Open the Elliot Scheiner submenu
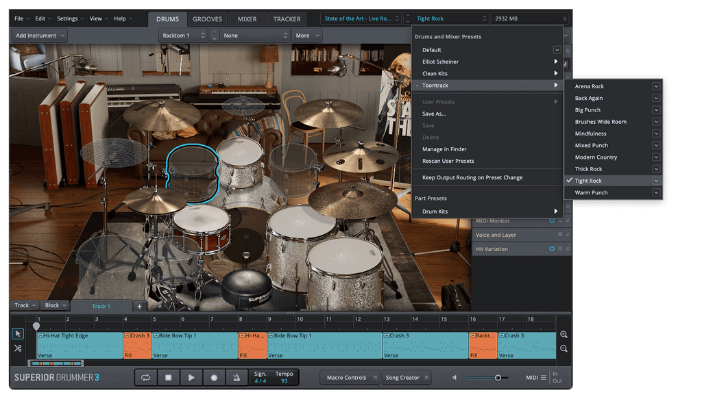The image size is (702, 399). [487, 62]
